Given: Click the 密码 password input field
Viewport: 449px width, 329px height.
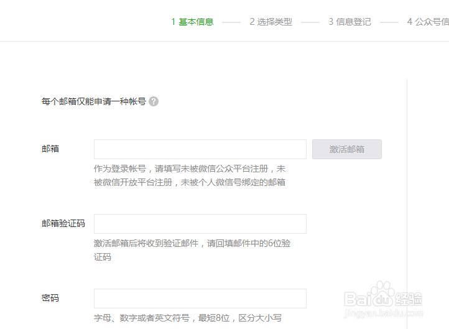Looking at the screenshot, I should pos(200,299).
